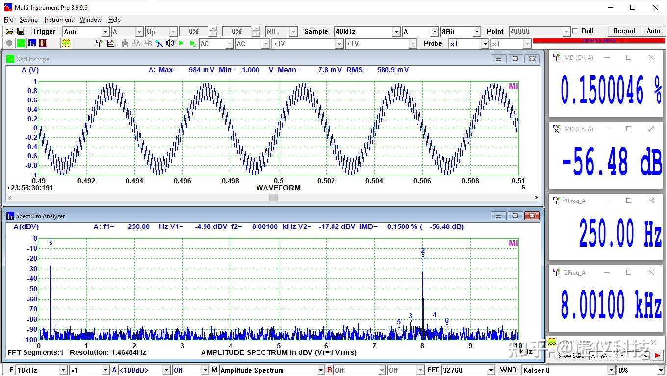Open the Spectrum Analyzer toolbar icon

(x=32, y=43)
